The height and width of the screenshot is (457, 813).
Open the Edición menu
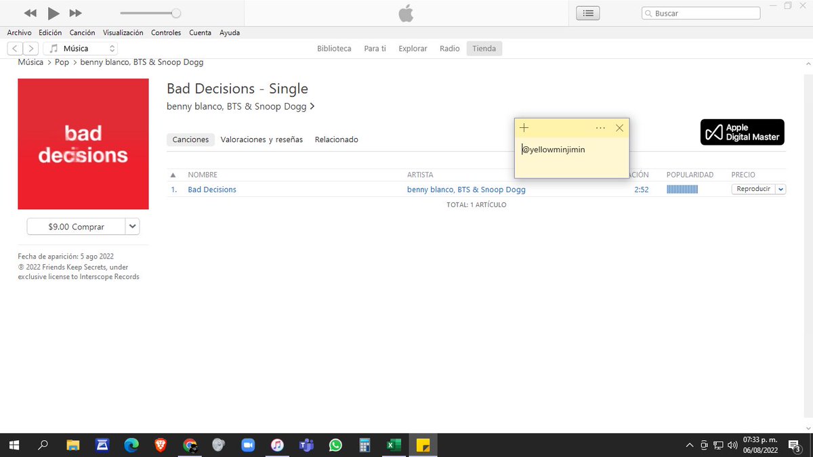pyautogui.click(x=49, y=32)
